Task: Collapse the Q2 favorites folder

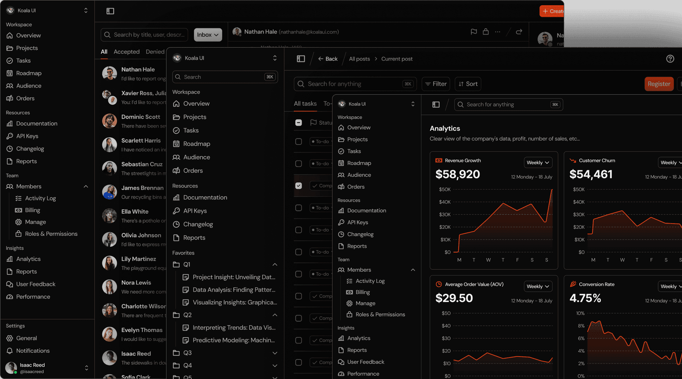Action: pos(275,315)
